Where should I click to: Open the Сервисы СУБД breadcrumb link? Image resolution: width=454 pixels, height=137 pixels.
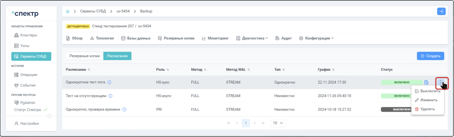(94, 11)
